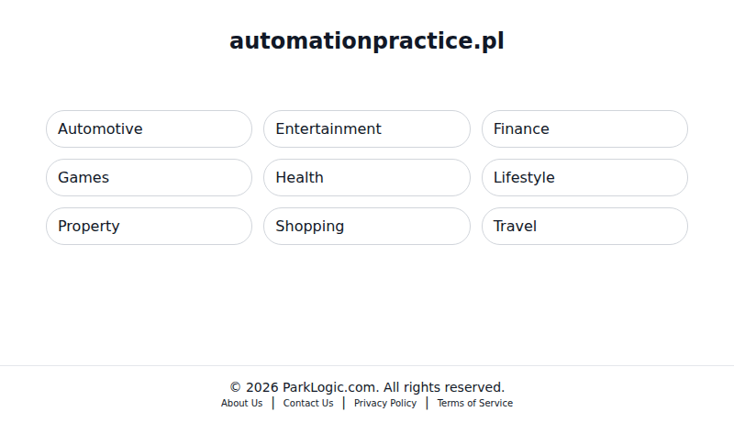Image resolution: width=734 pixels, height=423 pixels.
Task: Browse the Games category
Action: tap(149, 178)
